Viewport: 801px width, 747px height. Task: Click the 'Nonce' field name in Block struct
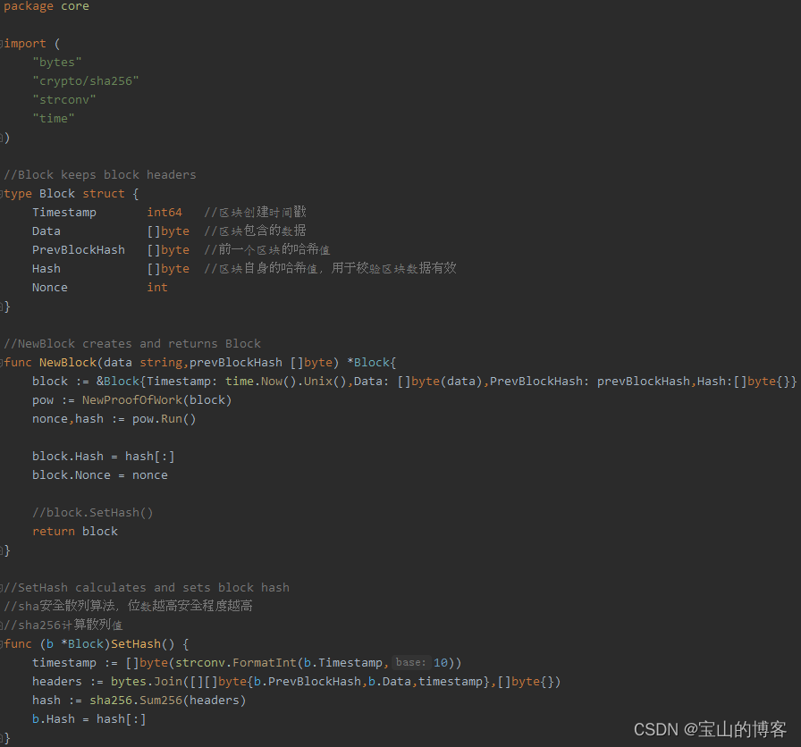tap(50, 288)
